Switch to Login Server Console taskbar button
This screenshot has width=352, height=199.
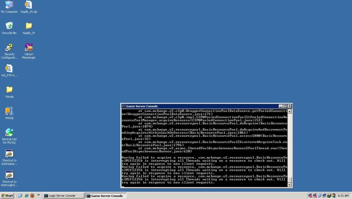[x=63, y=196]
